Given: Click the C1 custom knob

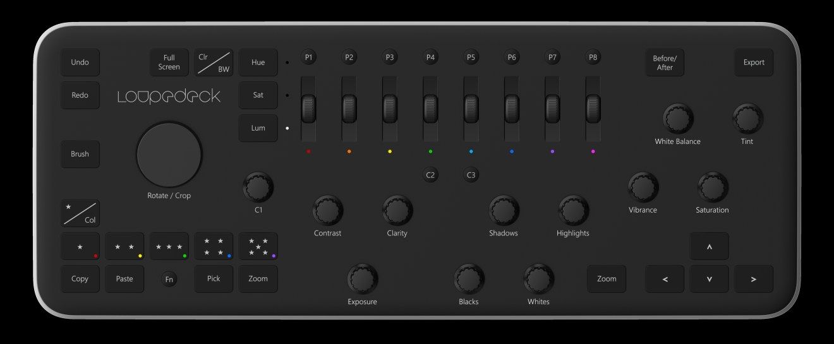Looking at the screenshot, I should [258, 187].
